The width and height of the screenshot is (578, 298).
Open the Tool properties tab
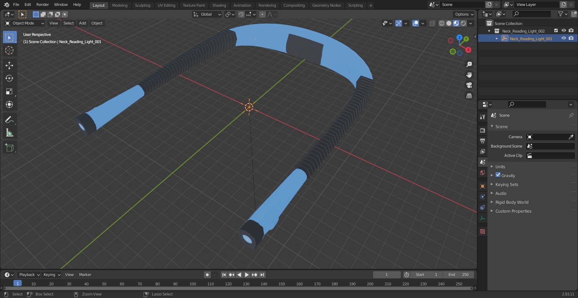(482, 117)
